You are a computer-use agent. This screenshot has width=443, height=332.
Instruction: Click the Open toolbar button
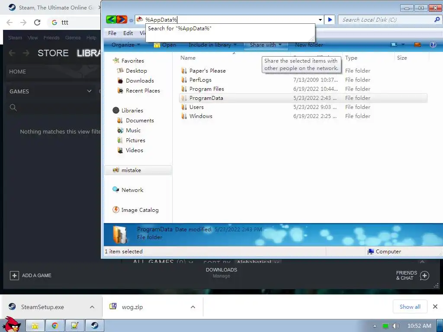(x=165, y=45)
